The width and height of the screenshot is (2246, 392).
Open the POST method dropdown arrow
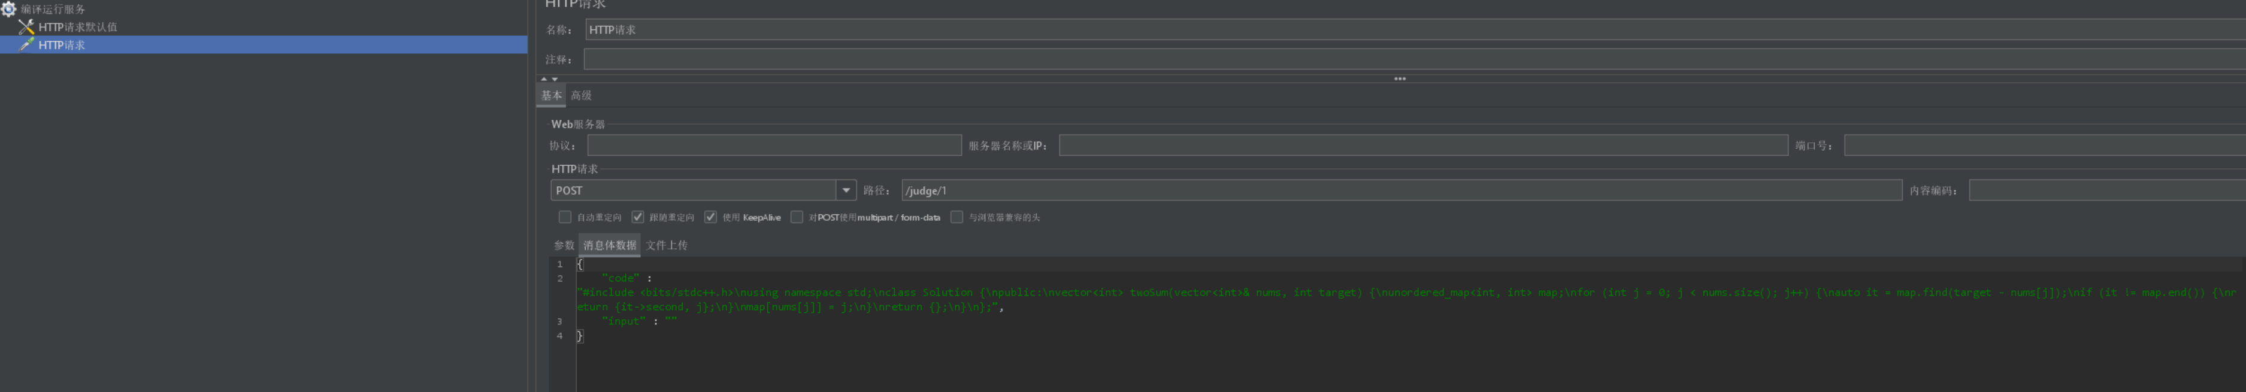click(845, 190)
